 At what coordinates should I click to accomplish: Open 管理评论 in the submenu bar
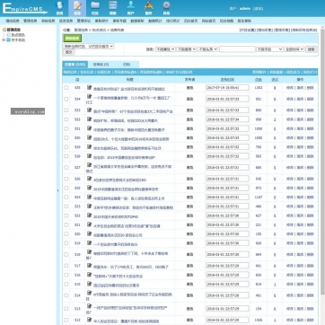83,21
